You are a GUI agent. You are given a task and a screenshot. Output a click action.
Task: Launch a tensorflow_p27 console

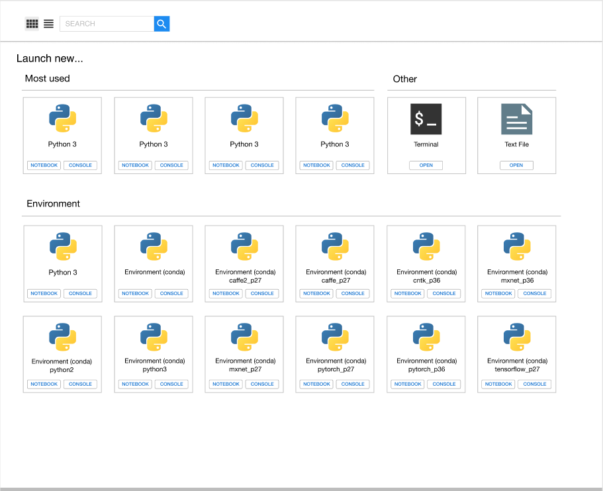(x=535, y=384)
